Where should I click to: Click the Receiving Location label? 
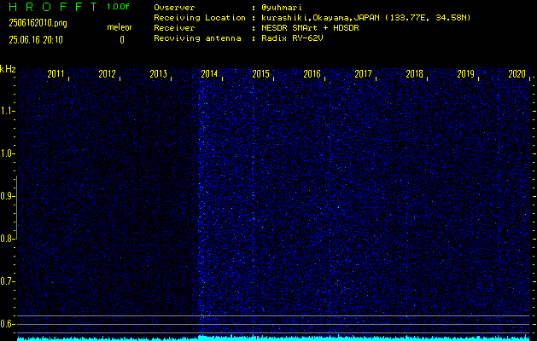(200, 18)
